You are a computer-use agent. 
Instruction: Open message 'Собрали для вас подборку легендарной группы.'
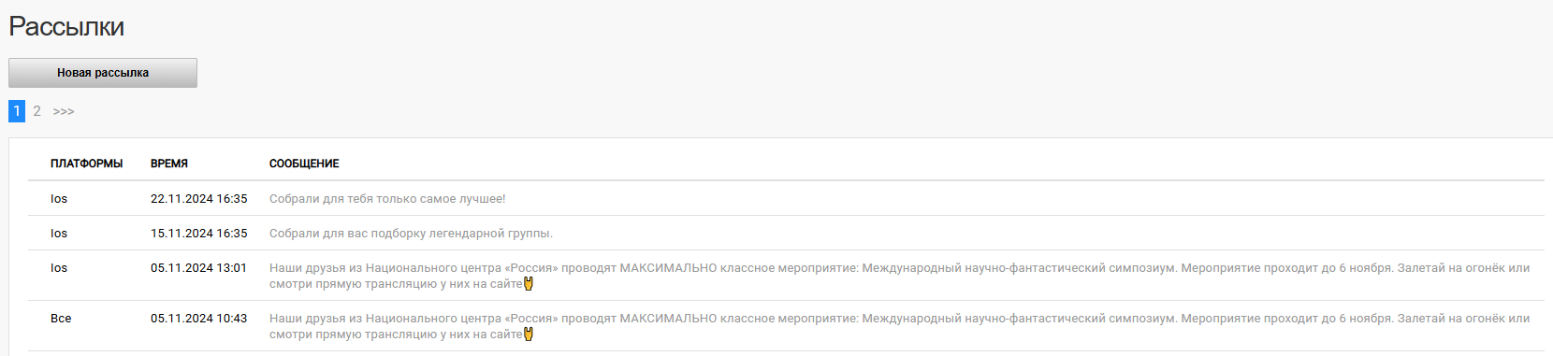click(x=411, y=234)
